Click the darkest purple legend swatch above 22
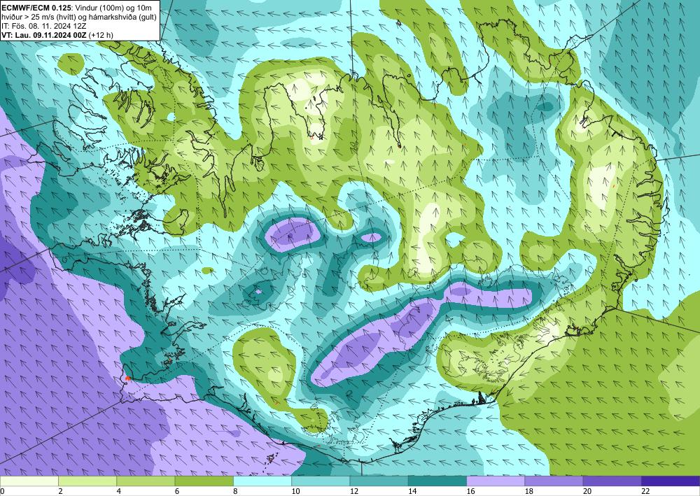This screenshot has width=700, height=496. 671,481
